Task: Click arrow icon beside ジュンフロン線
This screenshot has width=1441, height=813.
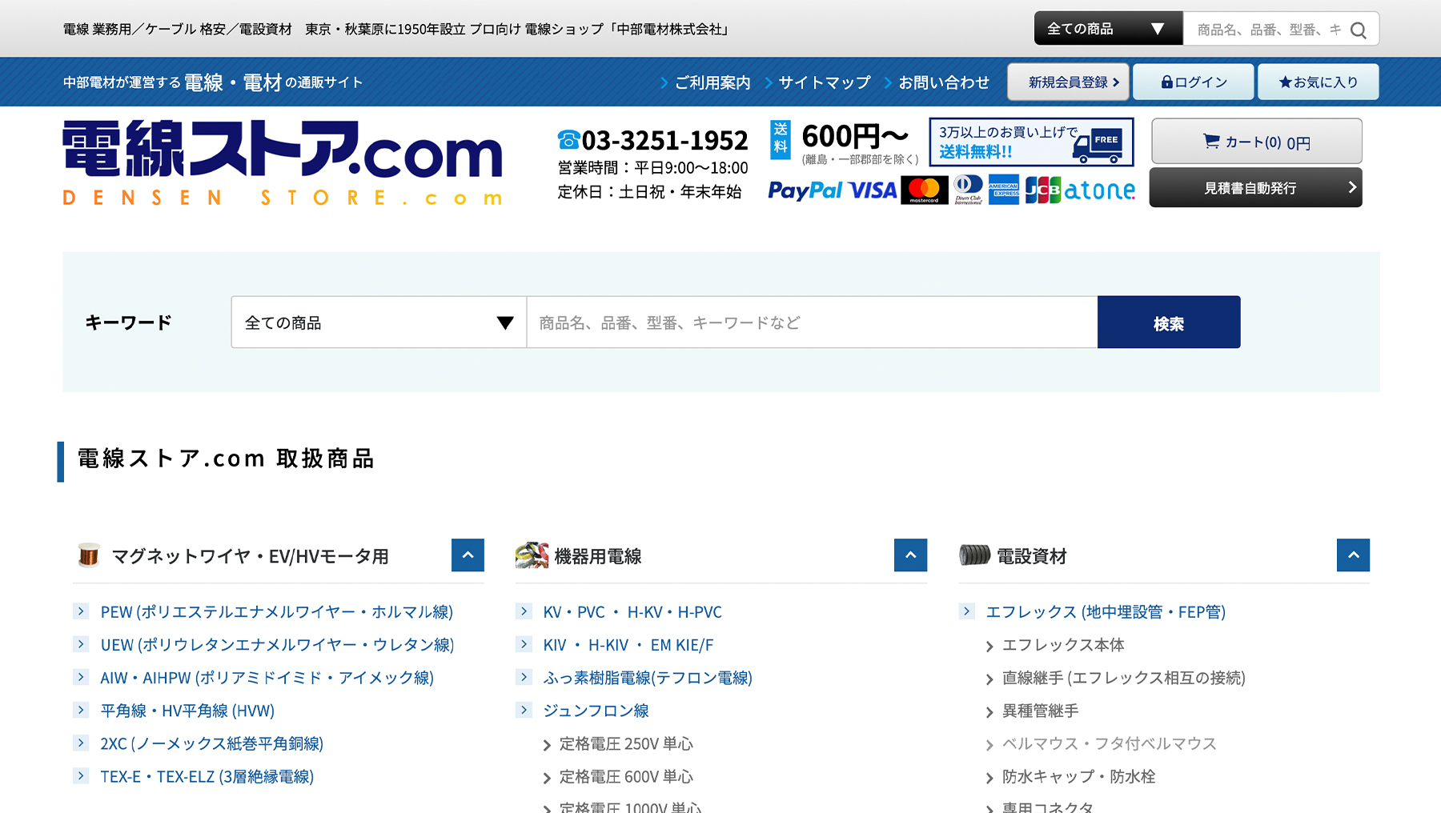Action: 524,710
